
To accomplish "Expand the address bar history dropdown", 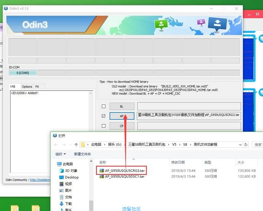I will [x=240, y=145].
